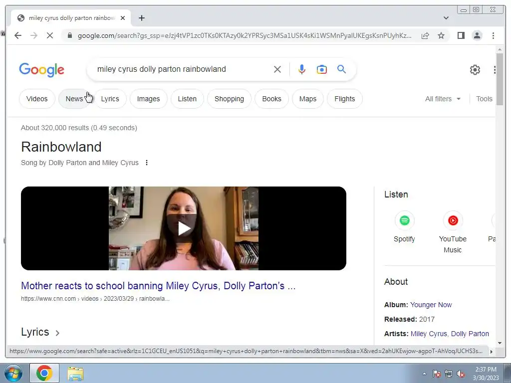Filter results by Videos
Viewport: 511px width, 383px height.
pos(37,99)
